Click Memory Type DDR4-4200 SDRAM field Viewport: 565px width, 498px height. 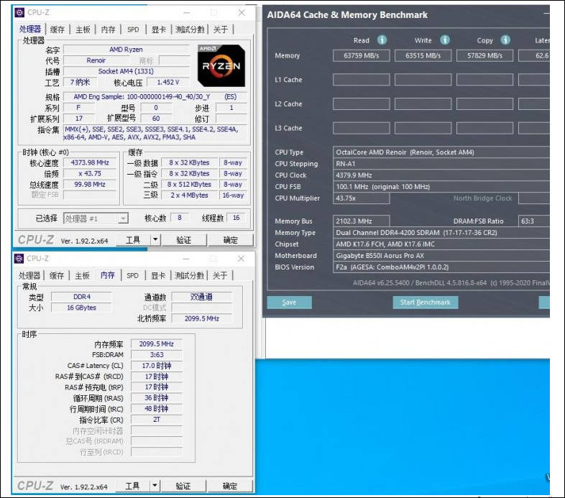[x=441, y=232]
